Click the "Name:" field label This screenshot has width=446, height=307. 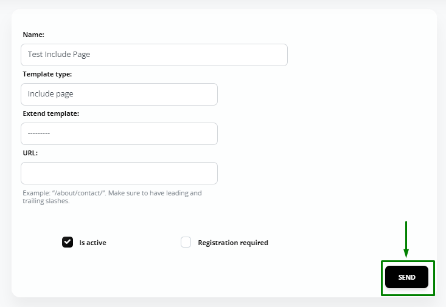33,35
